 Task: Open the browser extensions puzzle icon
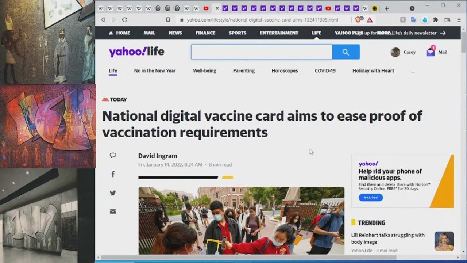[436, 20]
